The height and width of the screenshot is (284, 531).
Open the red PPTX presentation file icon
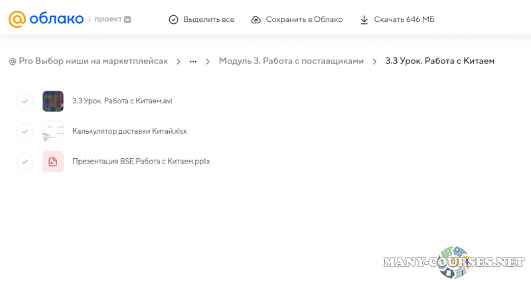tap(53, 162)
